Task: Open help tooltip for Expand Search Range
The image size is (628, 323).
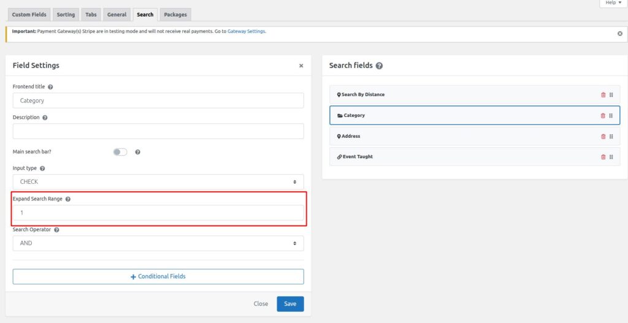Action: 68,199
